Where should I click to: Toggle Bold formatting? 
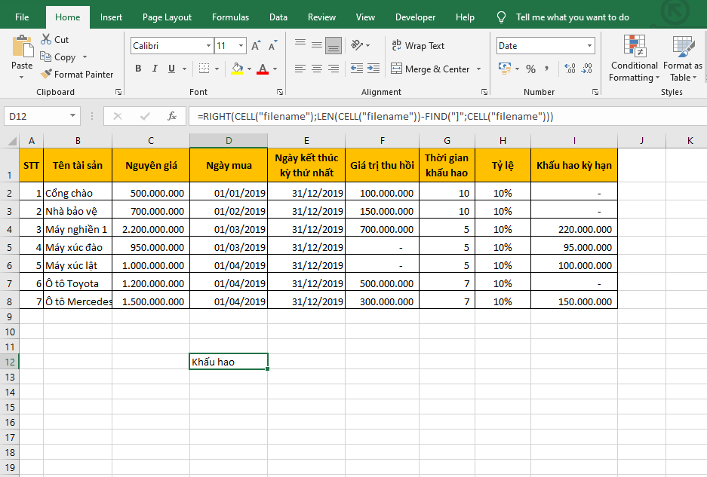tap(138, 69)
